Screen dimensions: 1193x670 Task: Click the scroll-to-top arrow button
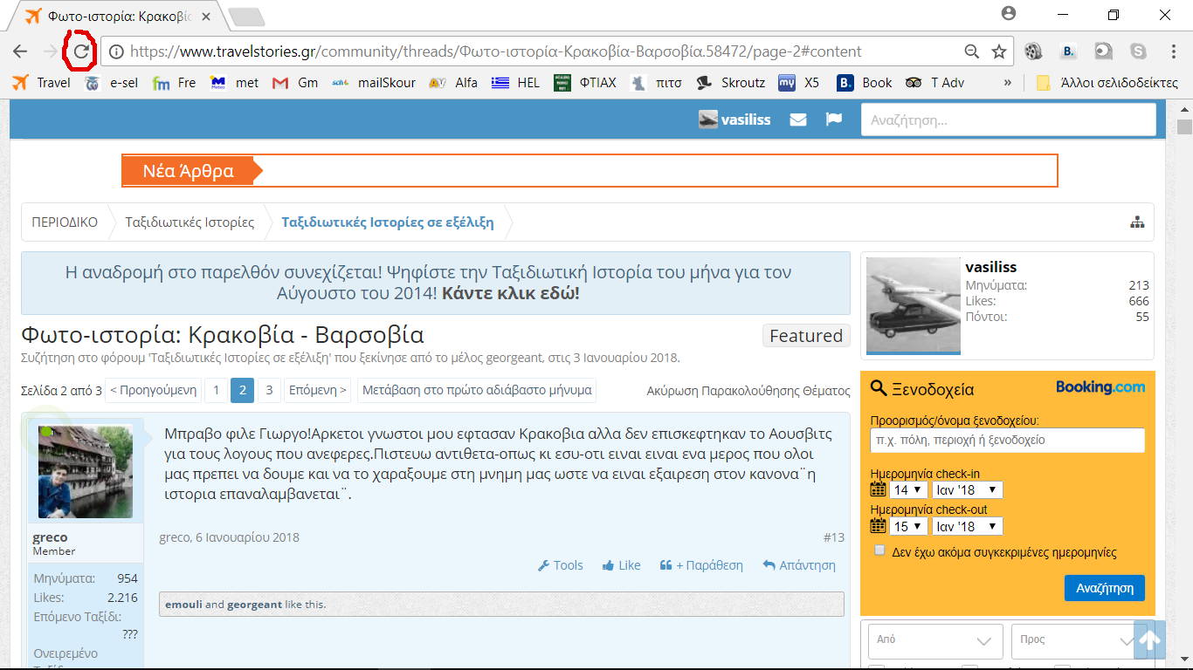point(1149,641)
